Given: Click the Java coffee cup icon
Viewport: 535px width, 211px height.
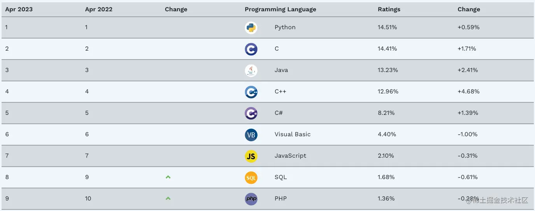Looking at the screenshot, I should (x=251, y=70).
